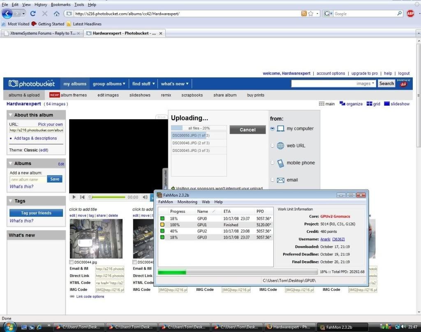Viewport: 421px width, 332px height.
Task: Click the green GPU0 status square
Action: 162,218
